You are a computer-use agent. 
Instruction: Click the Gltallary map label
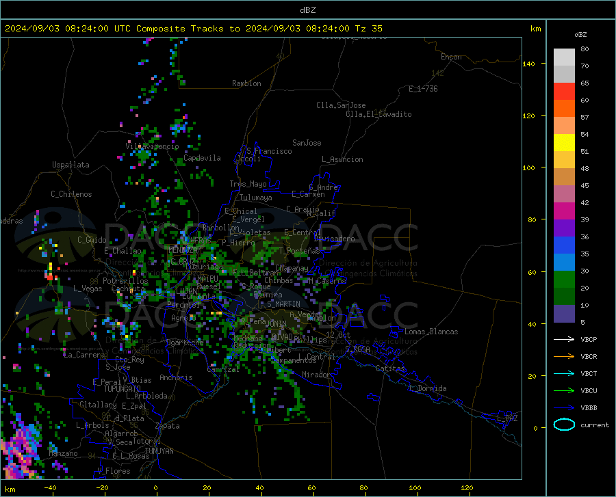pyautogui.click(x=98, y=405)
